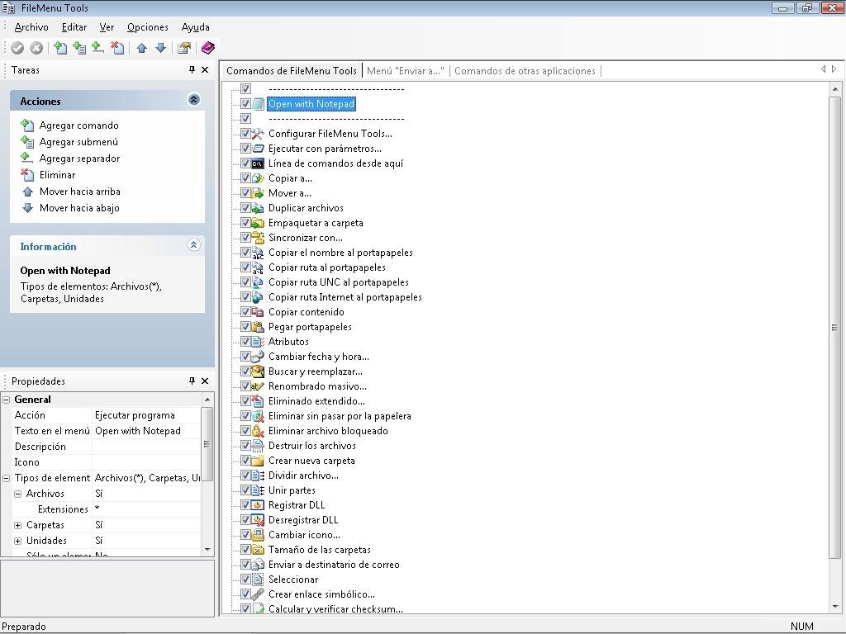Click the move up arrow toolbar icon
The height and width of the screenshot is (634, 846).
[x=142, y=48]
